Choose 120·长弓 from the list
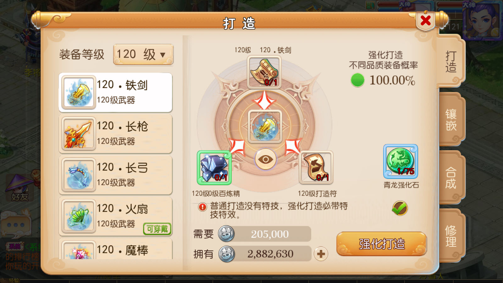Image resolution: width=503 pixels, height=283 pixels. 115,175
